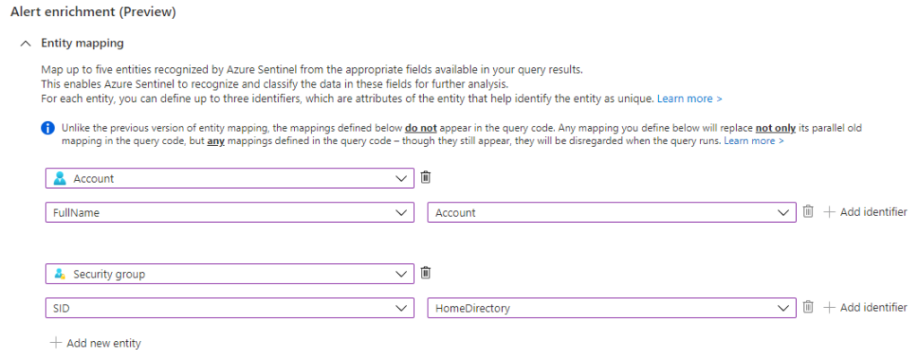Open the Account entity type dropdown
This screenshot has height=359, width=918.
[229, 178]
